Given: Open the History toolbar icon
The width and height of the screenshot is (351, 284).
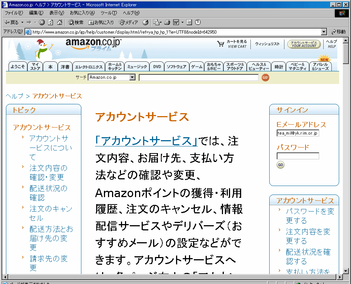Looking at the screenshot, I should pos(145,23).
